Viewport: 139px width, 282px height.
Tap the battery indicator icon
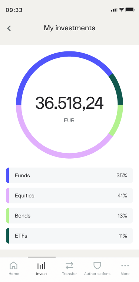point(130,10)
